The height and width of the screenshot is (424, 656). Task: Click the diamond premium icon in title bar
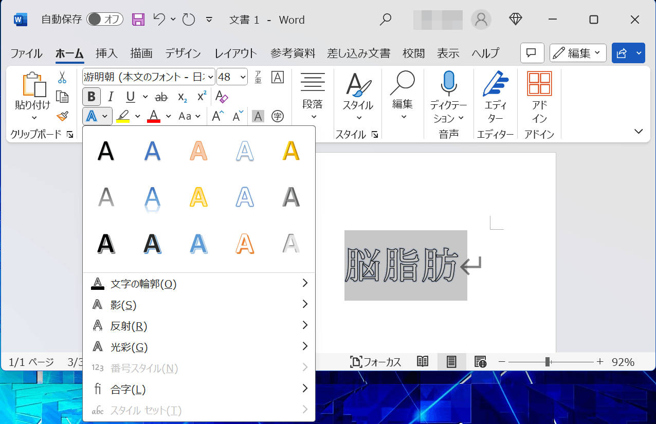(516, 20)
